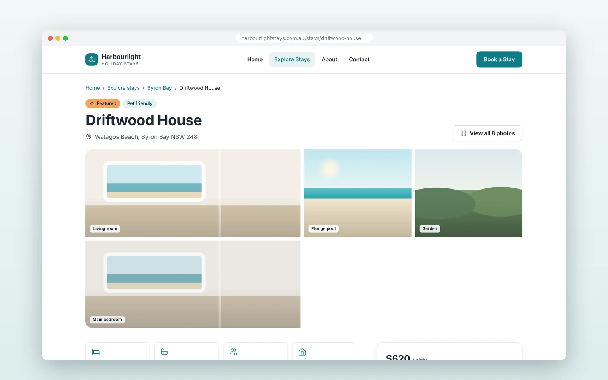Follow the Home breadcrumb link

click(92, 88)
